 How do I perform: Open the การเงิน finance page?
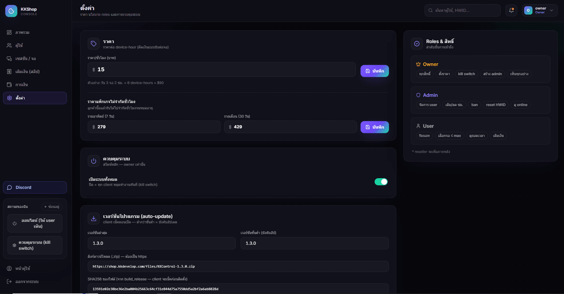pyautogui.click(x=35, y=85)
